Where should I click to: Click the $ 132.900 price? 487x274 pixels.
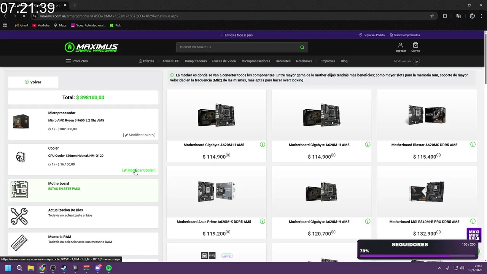427,233
